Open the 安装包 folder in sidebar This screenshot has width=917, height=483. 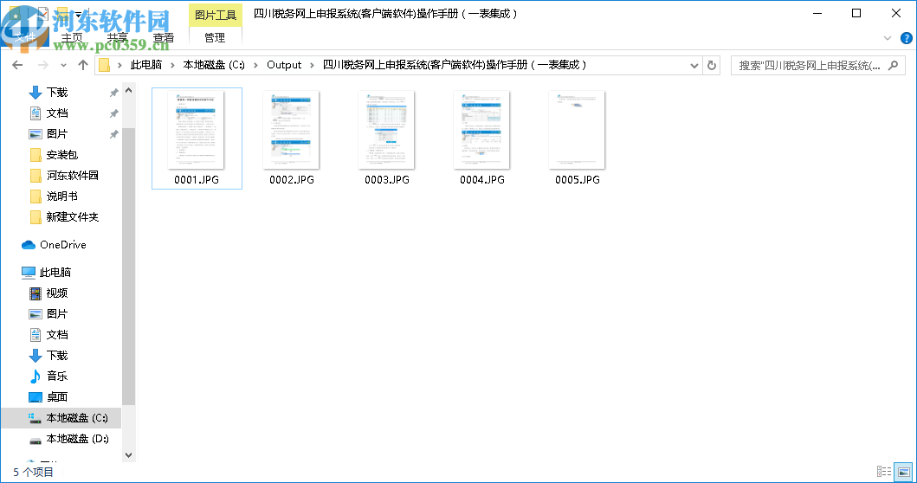click(62, 154)
